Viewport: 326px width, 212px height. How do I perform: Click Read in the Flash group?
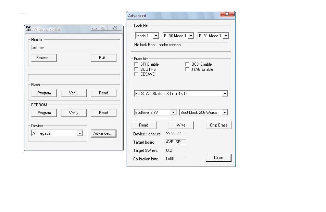click(x=103, y=93)
